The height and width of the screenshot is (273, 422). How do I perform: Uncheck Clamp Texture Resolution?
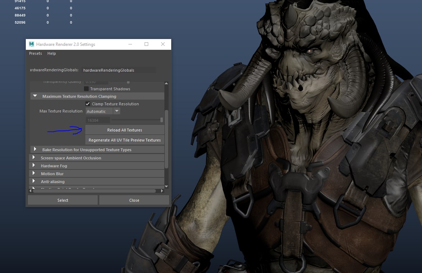[x=88, y=104]
